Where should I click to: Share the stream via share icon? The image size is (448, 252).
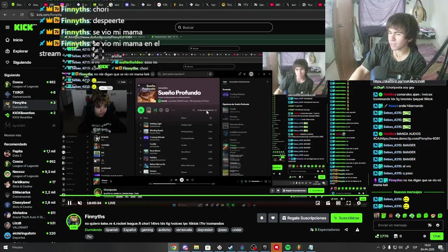click(x=346, y=230)
